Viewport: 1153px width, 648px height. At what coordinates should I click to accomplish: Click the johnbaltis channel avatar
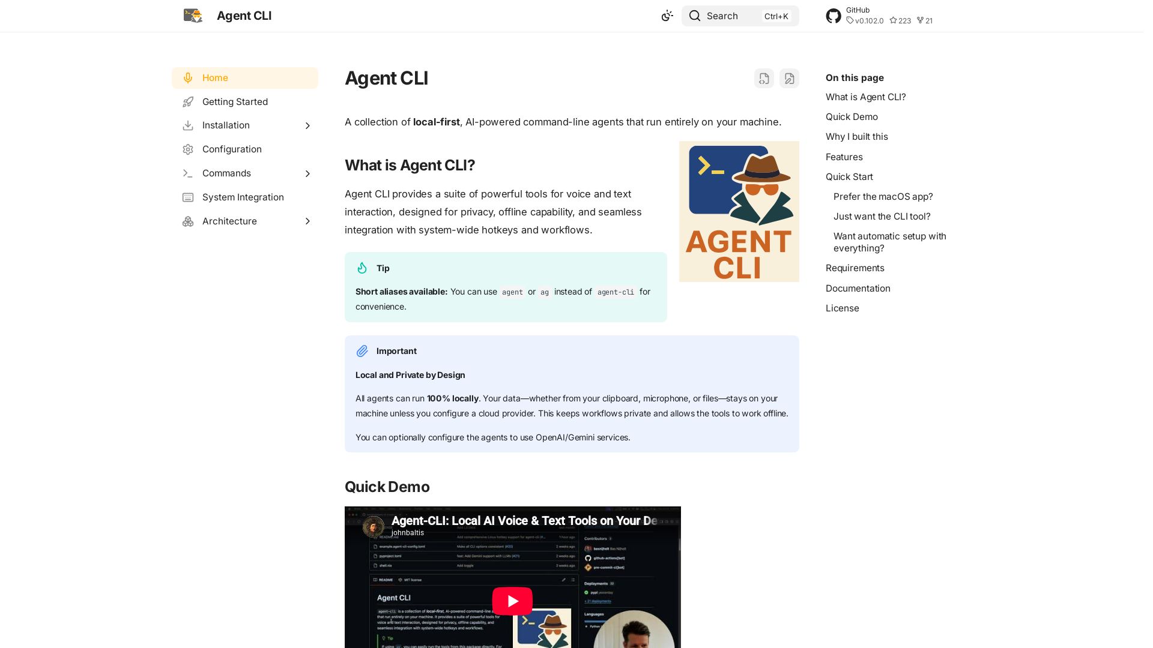click(373, 526)
